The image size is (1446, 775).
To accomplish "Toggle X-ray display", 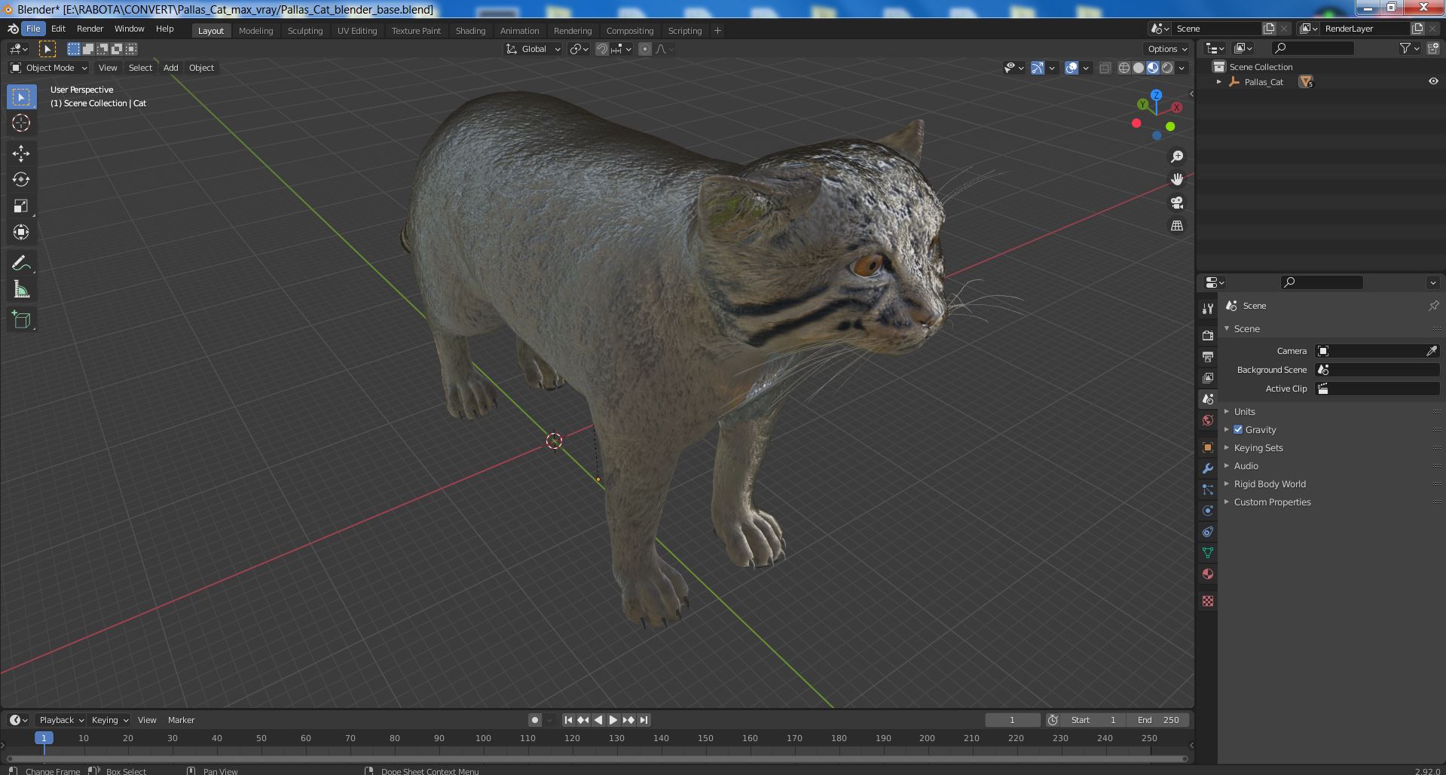I will [x=1105, y=68].
